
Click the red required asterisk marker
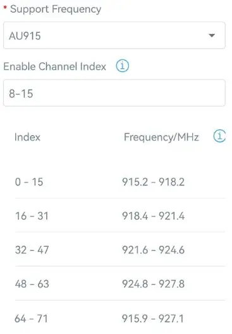tap(5, 8)
